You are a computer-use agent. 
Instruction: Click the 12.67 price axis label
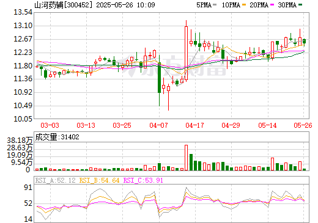pyautogui.click(x=23, y=39)
